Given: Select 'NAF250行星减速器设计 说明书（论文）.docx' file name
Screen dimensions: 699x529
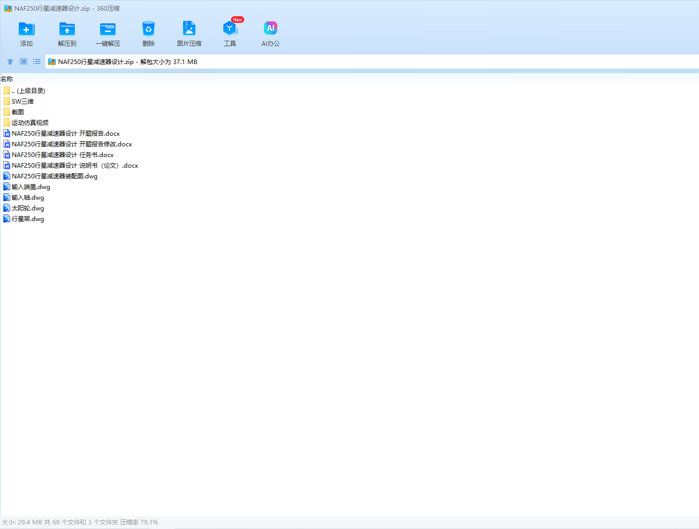Looking at the screenshot, I should [x=75, y=166].
